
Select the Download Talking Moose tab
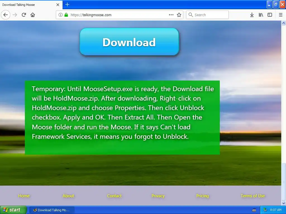point(31,5)
